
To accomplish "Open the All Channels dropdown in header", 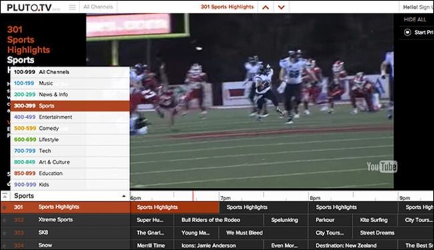I will click(x=98, y=7).
